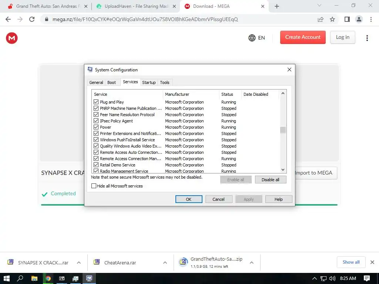379x284 pixels.
Task: Show hidden tray icons chevron
Action: (314, 278)
